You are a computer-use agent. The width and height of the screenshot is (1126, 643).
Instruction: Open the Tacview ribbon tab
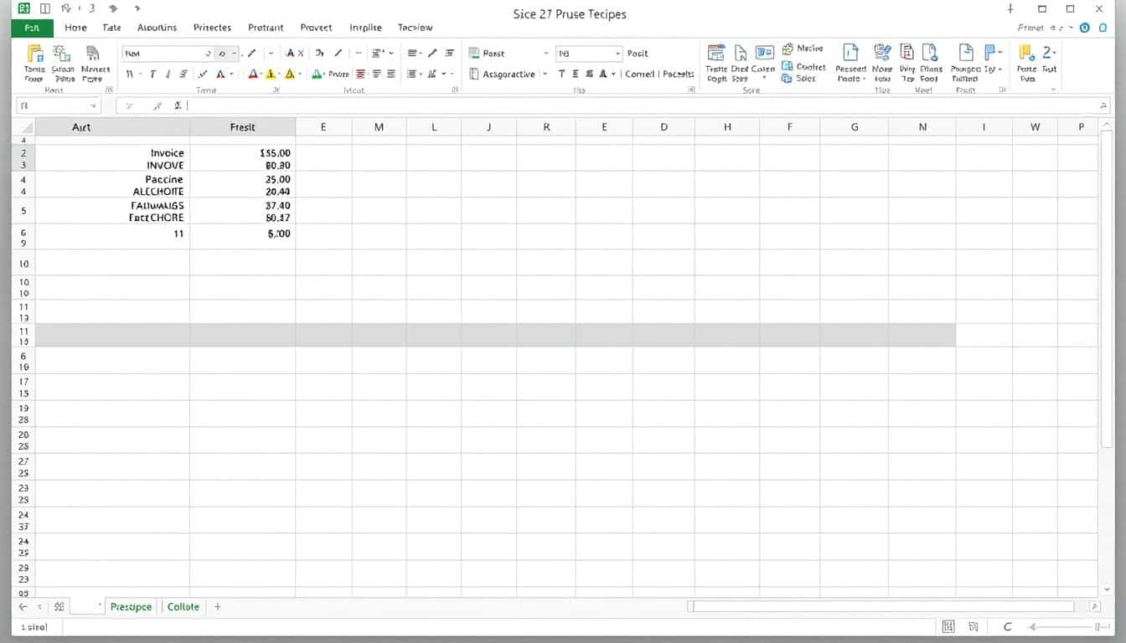415,28
